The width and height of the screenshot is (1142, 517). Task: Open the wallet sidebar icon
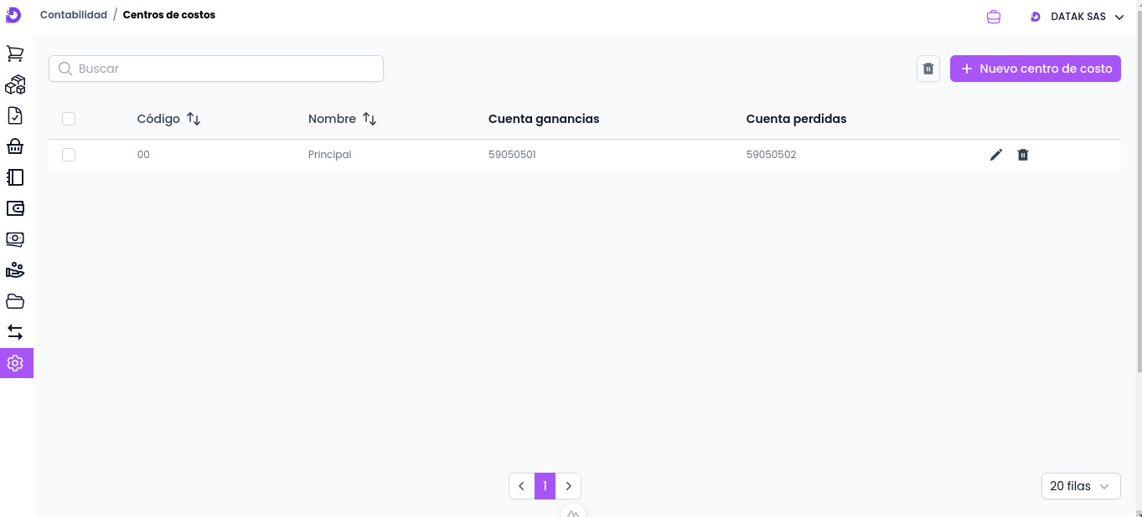point(15,208)
